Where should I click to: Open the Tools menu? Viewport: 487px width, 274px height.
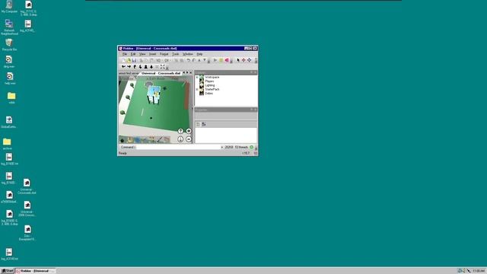pos(176,54)
